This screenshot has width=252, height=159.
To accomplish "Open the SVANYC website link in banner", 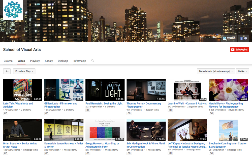I will (x=229, y=38).
